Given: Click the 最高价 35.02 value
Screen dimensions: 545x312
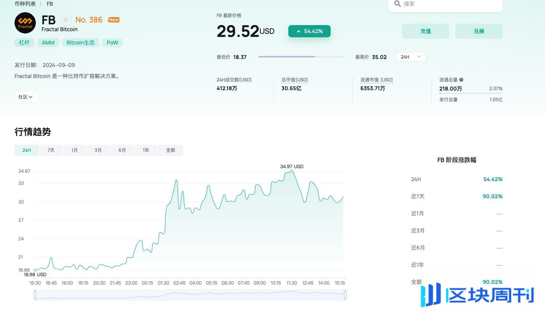Looking at the screenshot, I should coord(379,57).
